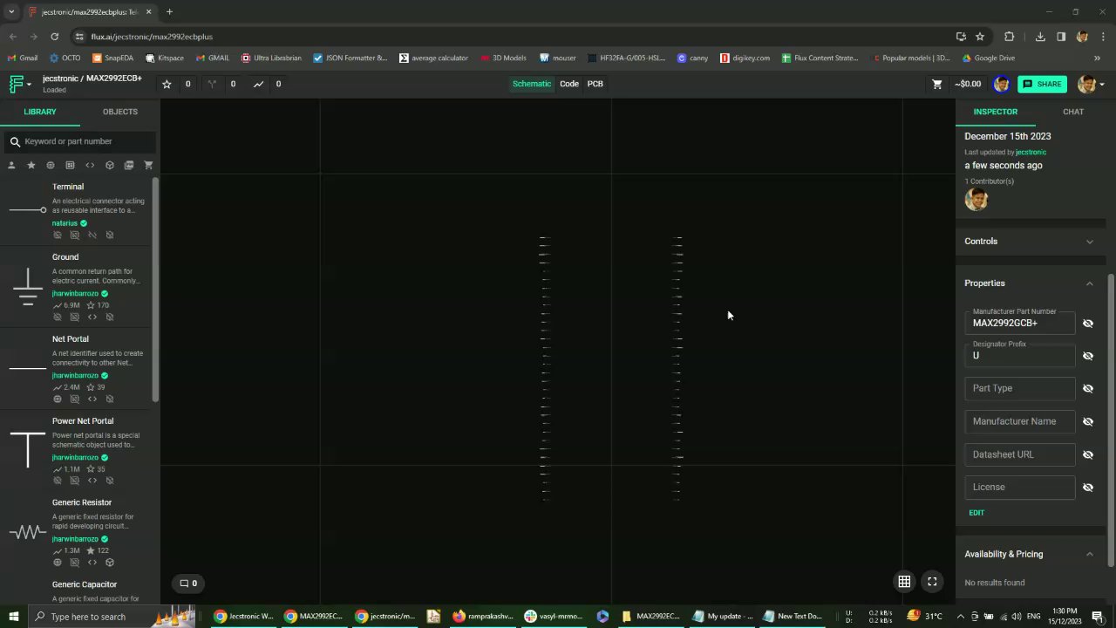
Task: Open the Chat tab
Action: click(x=1073, y=112)
